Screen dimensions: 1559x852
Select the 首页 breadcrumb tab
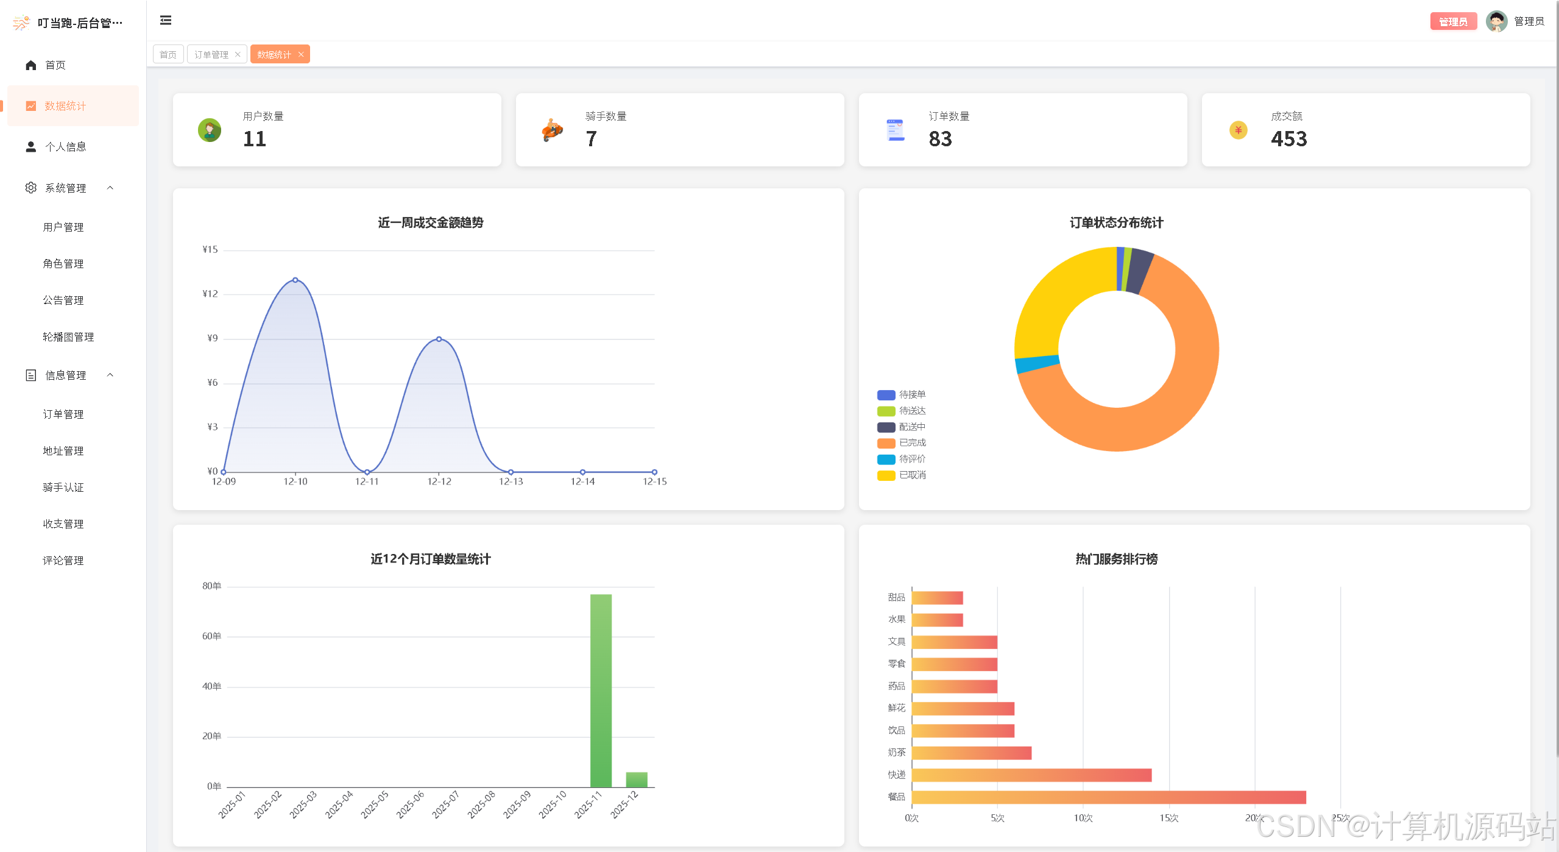click(168, 54)
